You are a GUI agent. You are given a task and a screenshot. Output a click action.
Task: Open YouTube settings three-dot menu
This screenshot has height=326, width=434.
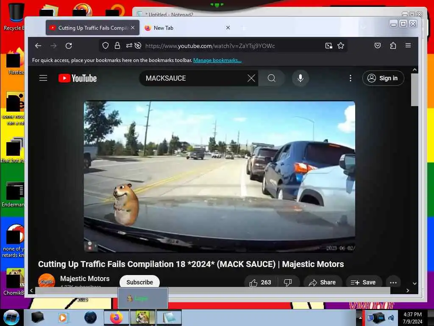pos(351,78)
